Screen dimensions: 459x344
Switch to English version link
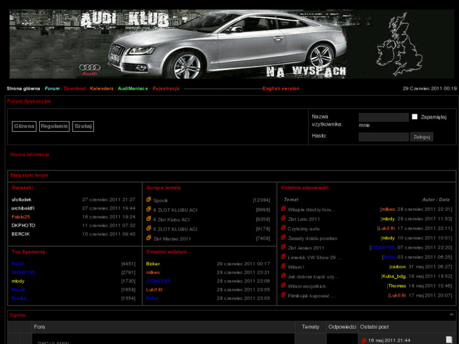pos(281,89)
